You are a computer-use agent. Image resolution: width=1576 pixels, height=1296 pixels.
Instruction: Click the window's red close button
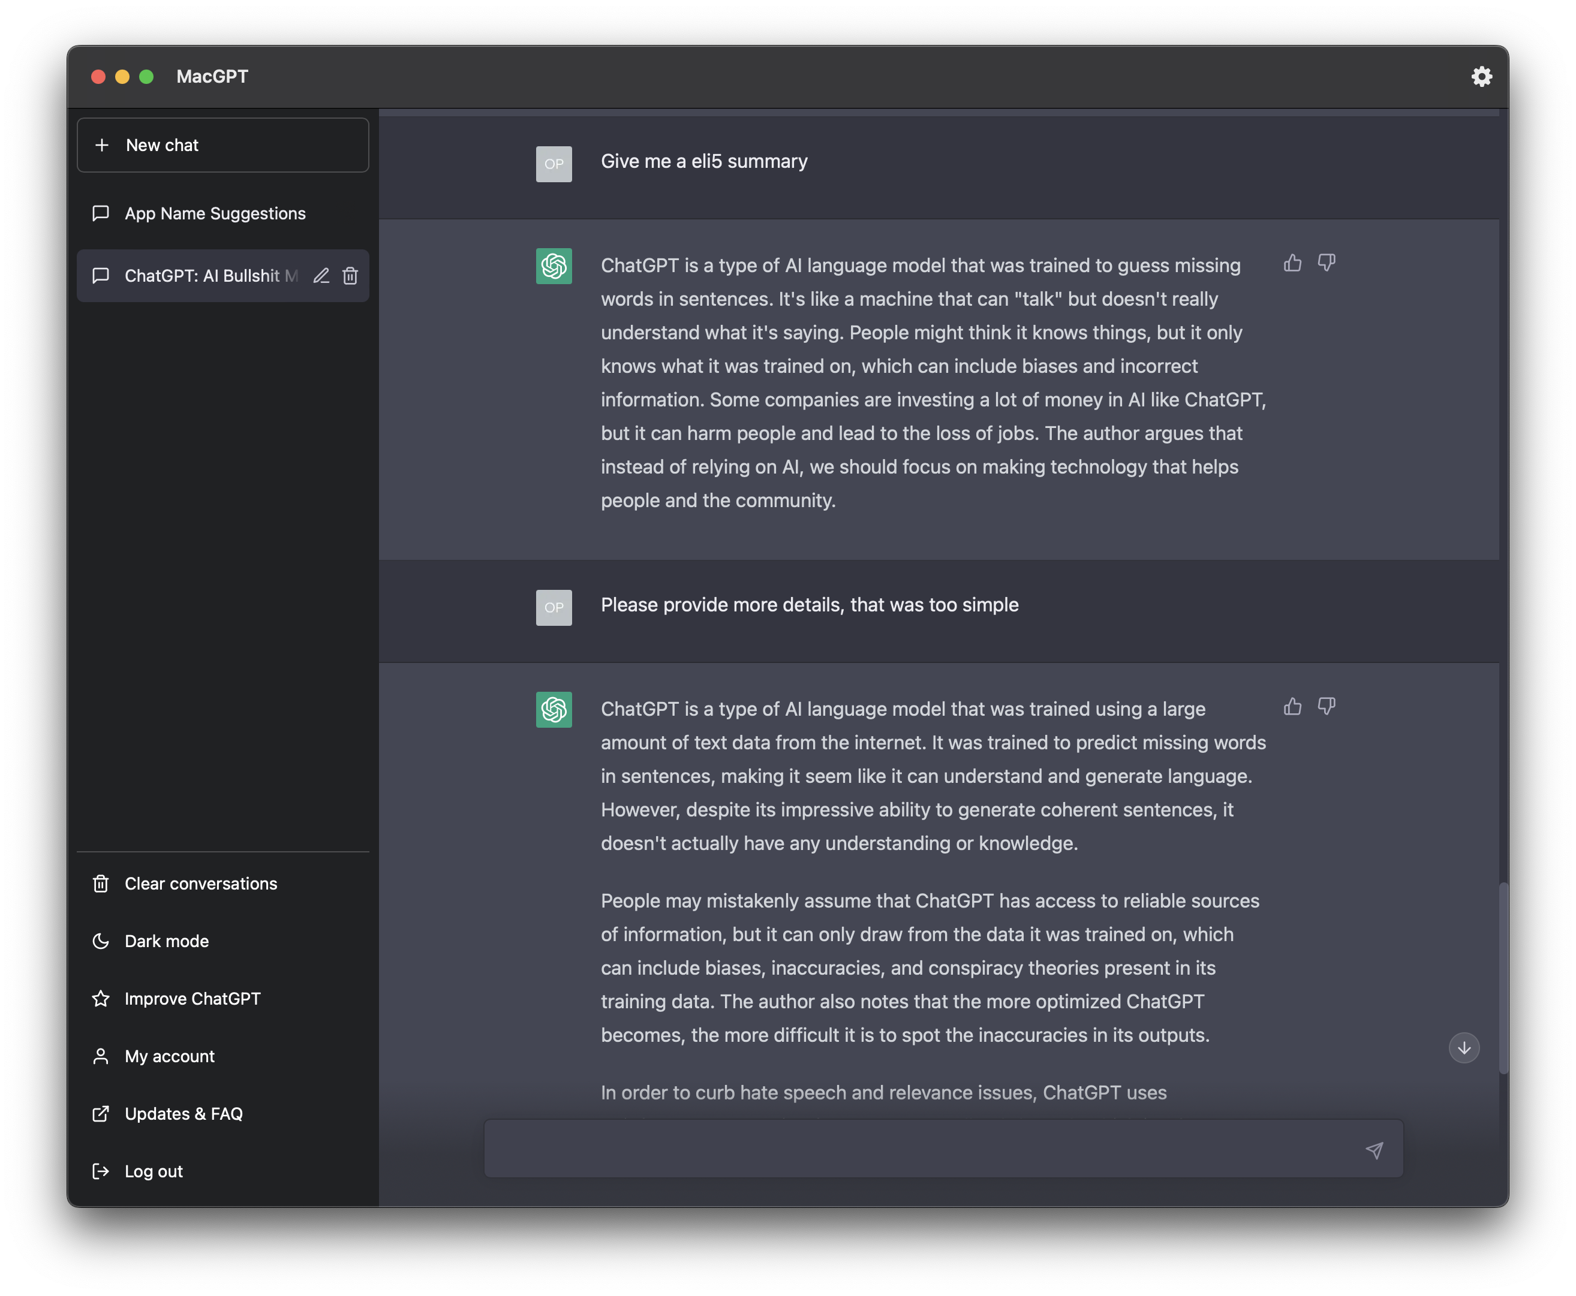[x=98, y=77]
